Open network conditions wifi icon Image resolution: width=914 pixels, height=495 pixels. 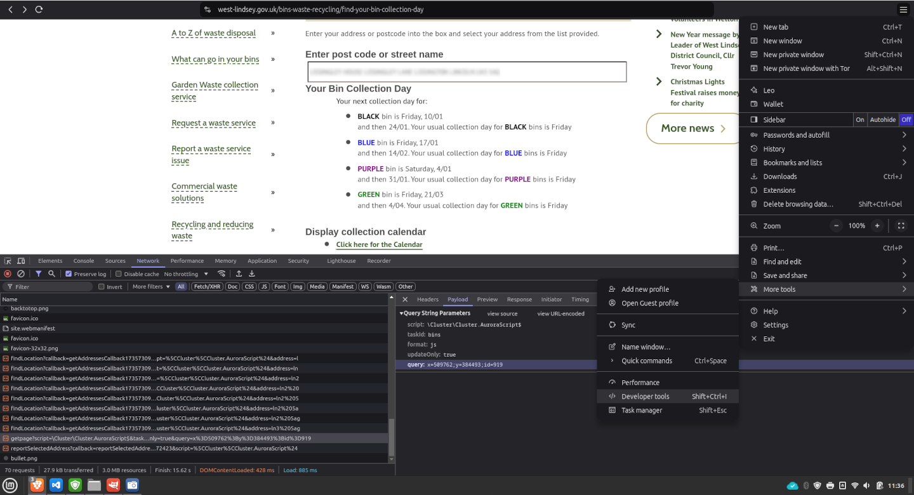[222, 274]
